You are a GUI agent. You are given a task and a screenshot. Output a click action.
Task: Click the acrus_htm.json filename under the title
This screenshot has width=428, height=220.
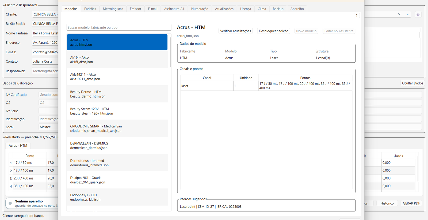pyautogui.click(x=188, y=36)
